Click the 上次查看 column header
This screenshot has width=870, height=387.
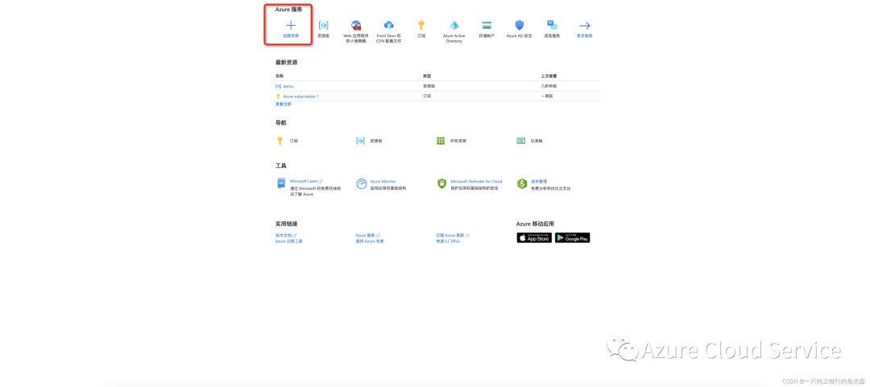click(548, 76)
